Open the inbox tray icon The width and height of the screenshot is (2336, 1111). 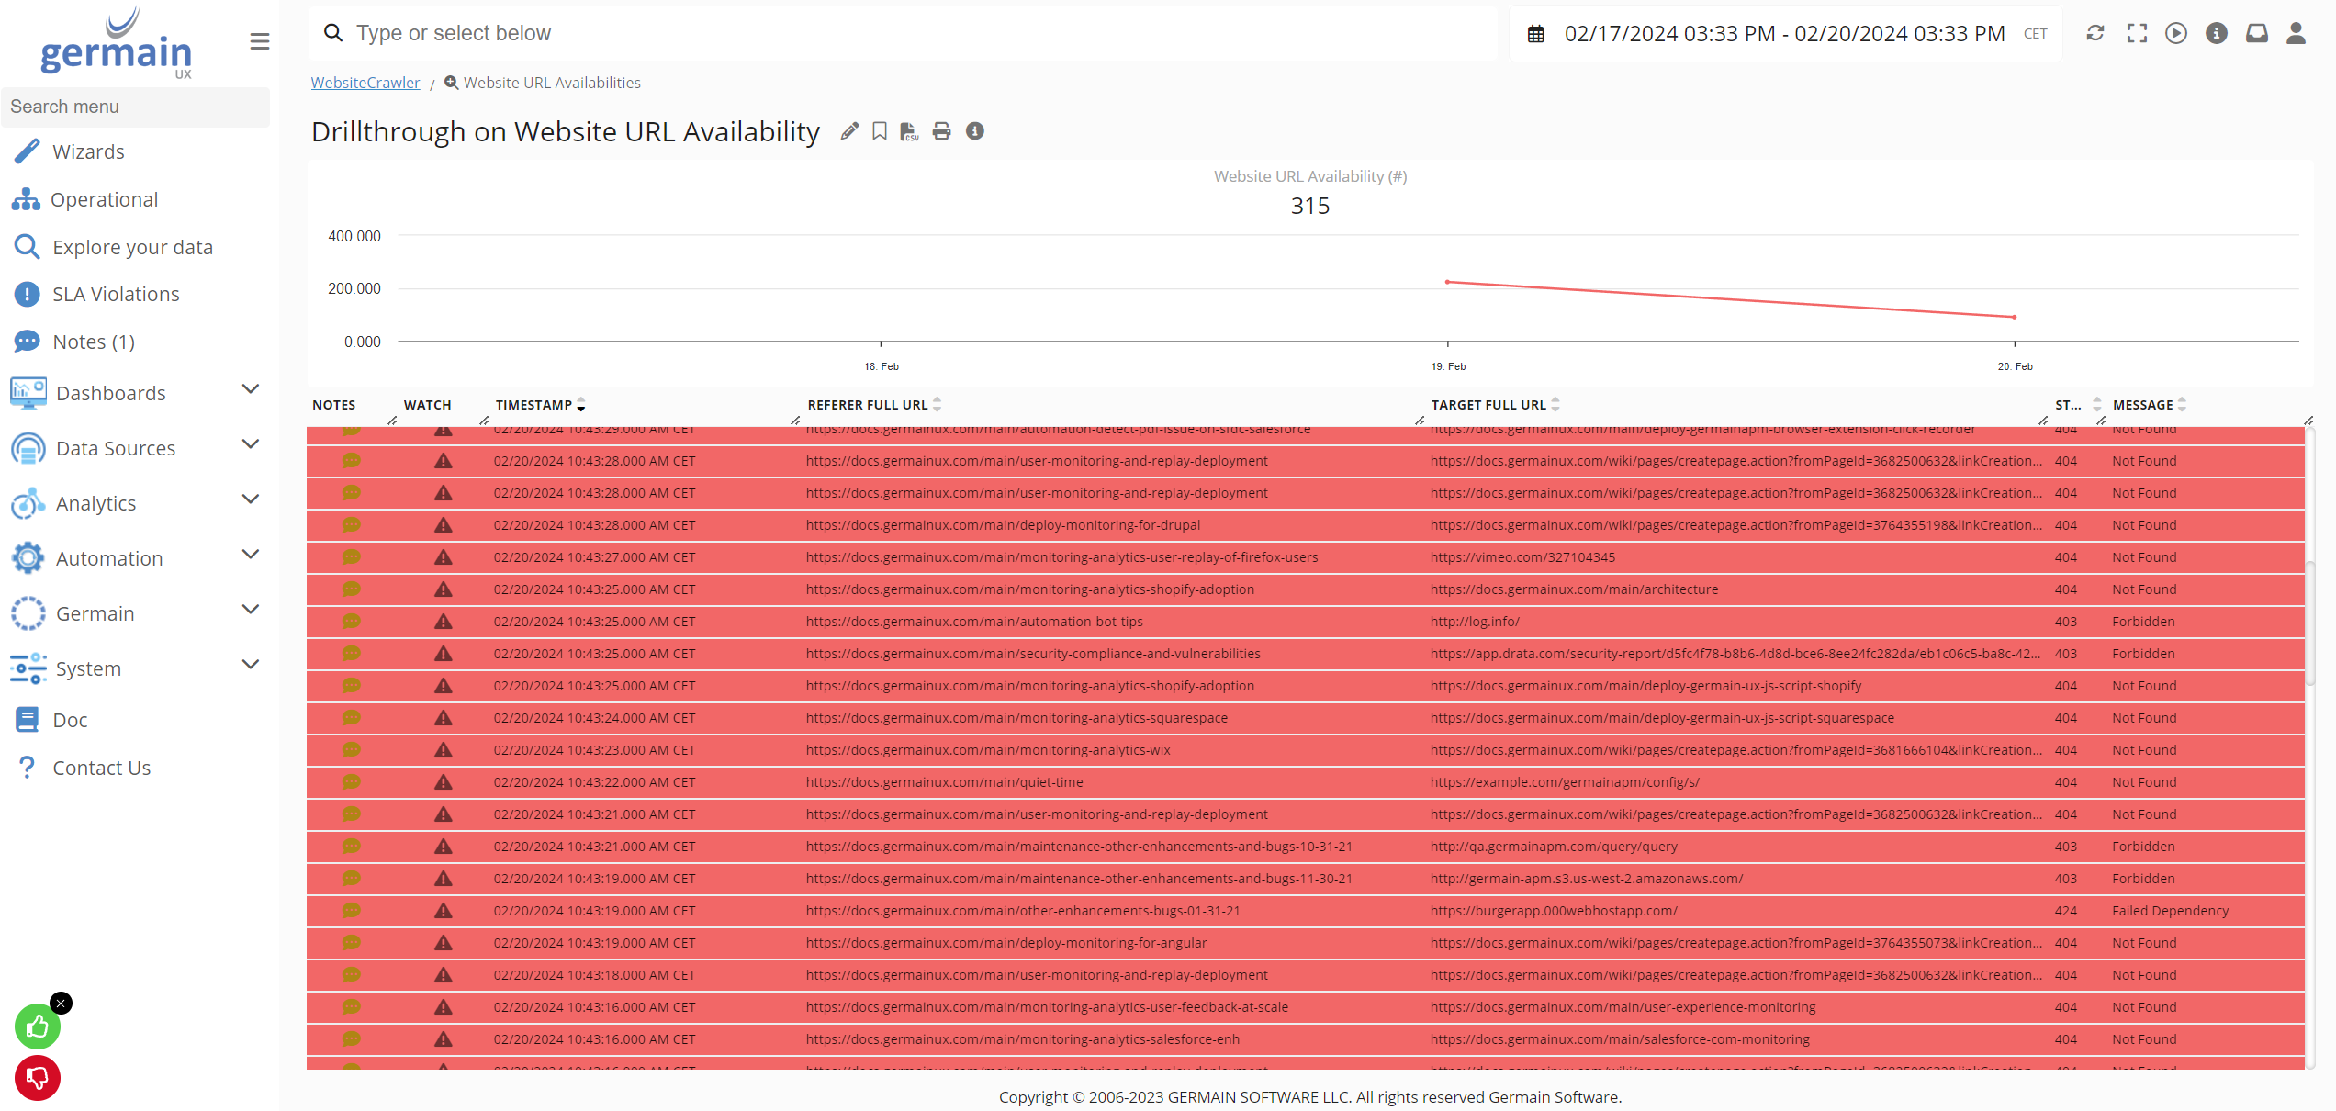pyautogui.click(x=2256, y=34)
